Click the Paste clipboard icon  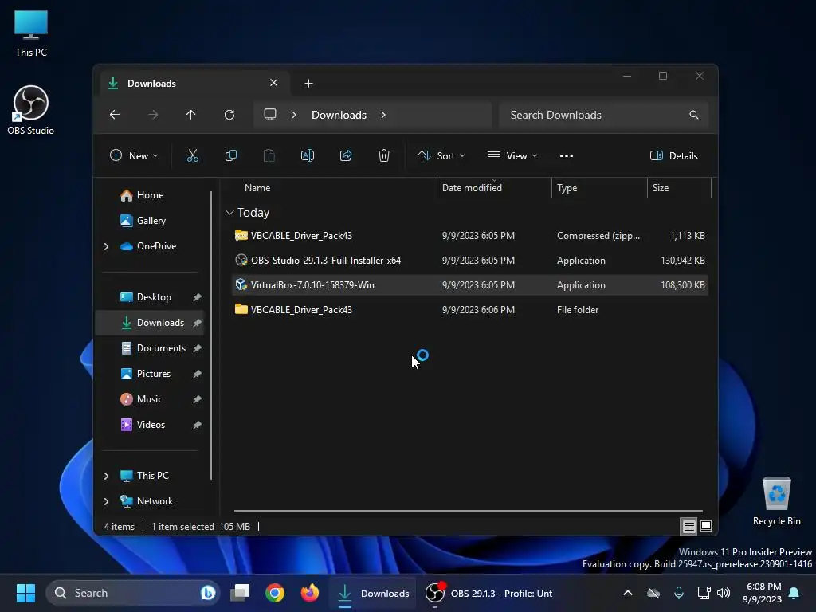click(x=269, y=155)
